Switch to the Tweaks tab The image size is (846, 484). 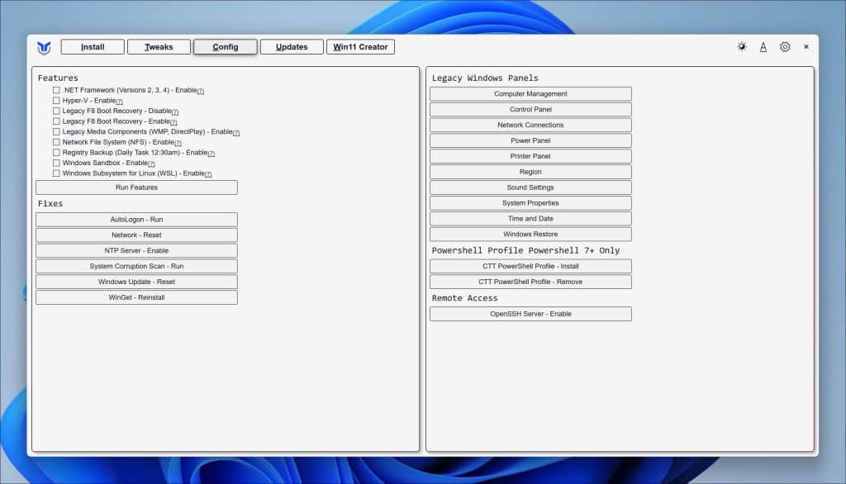(x=159, y=47)
